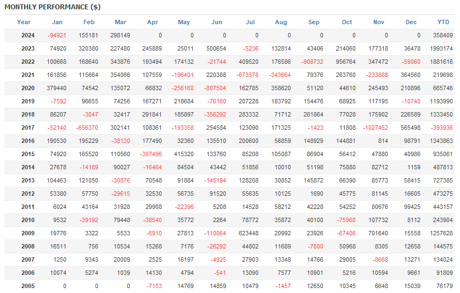
Task: Click the Mar column header
Action: click(x=121, y=22)
